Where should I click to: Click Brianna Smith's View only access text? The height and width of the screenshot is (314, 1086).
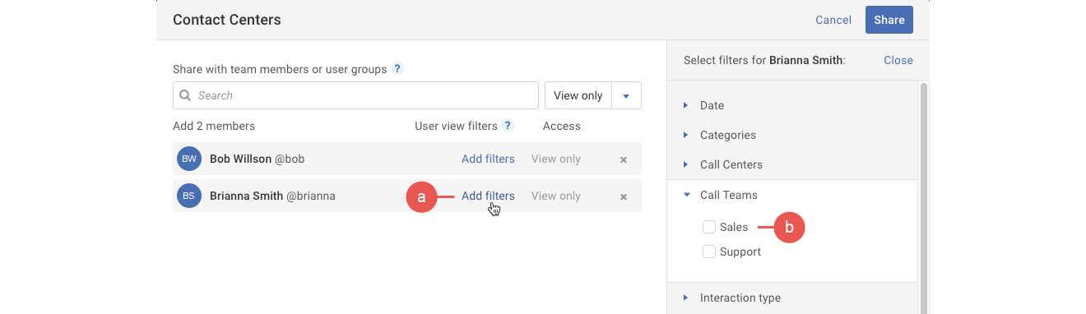pyautogui.click(x=556, y=196)
